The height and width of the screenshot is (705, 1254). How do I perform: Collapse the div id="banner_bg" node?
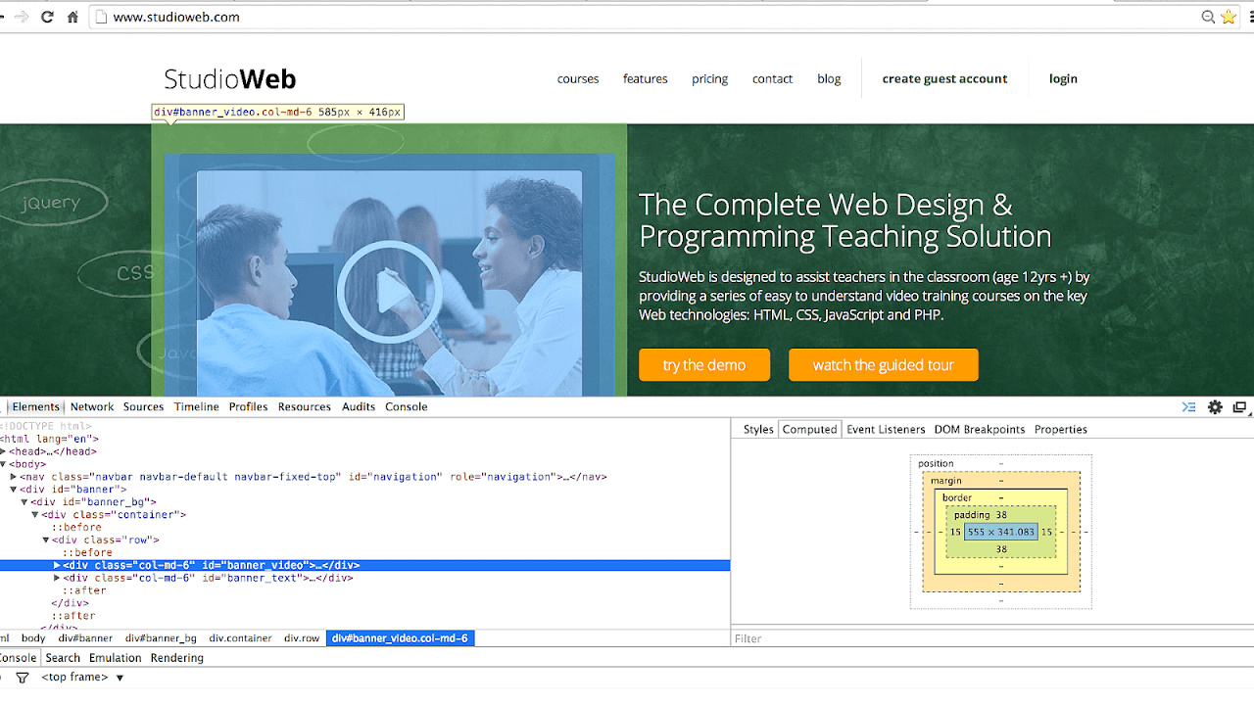click(x=24, y=502)
